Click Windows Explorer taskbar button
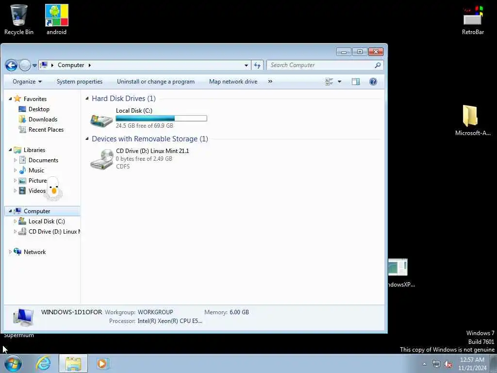This screenshot has width=497, height=373. [x=73, y=363]
